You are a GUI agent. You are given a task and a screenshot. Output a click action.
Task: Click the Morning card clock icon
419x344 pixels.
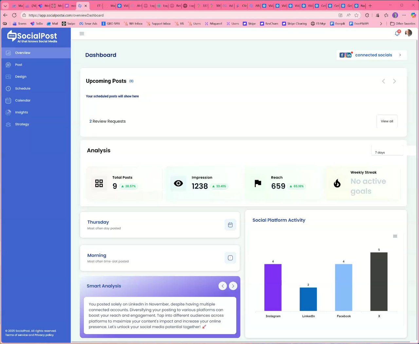pos(230,258)
